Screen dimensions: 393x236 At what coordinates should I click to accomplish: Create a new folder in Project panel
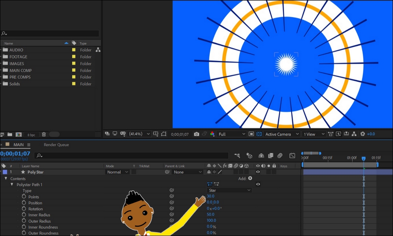[10, 134]
